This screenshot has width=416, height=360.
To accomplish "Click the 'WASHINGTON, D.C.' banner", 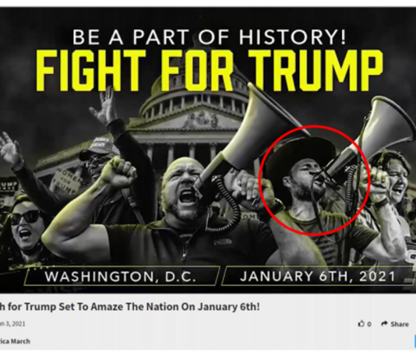I will click(x=121, y=277).
